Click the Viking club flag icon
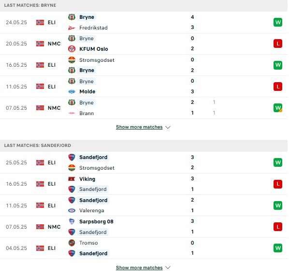 [72, 179]
